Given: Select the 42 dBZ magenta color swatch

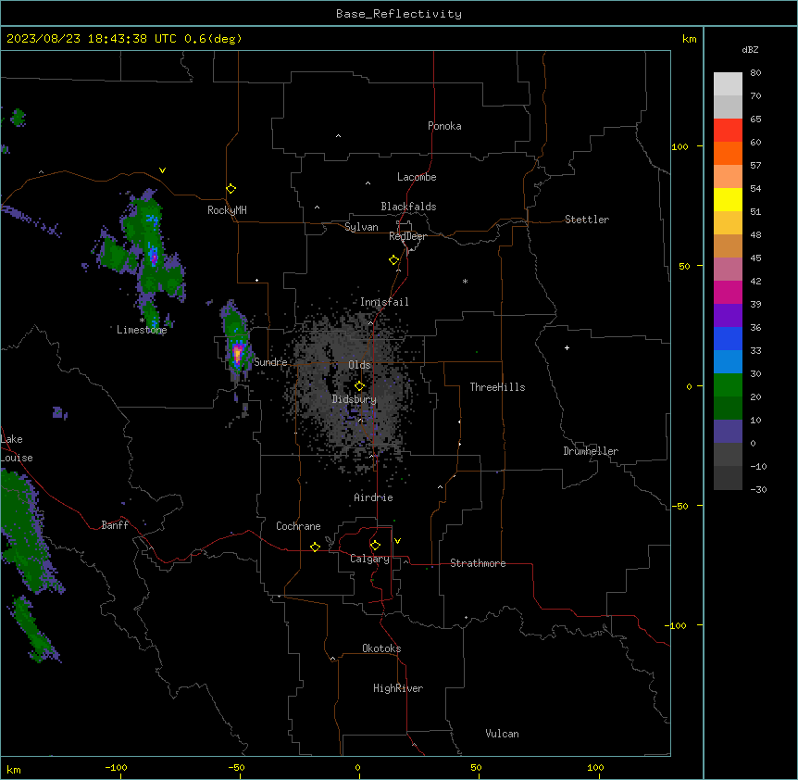Looking at the screenshot, I should [728, 292].
